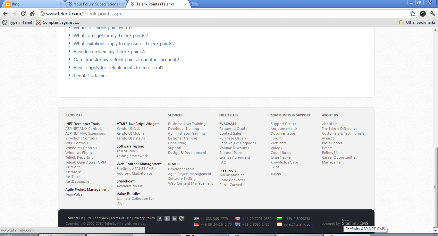The image size is (438, 236).
Task: Expand 'What can I get for my Telerik points?'
Action: coord(111,36)
